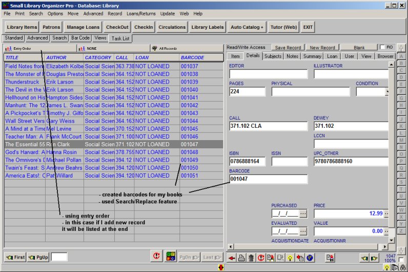This screenshot has width=408, height=272.
Task: Click the printer icon in record toolbar
Action: pyautogui.click(x=241, y=258)
